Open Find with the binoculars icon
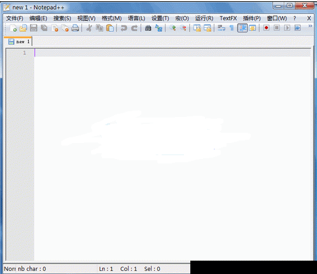 point(148,28)
